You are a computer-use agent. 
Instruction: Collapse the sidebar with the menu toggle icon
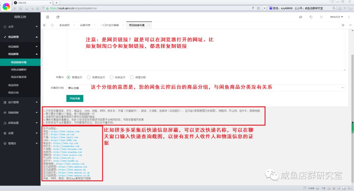pos(48,17)
